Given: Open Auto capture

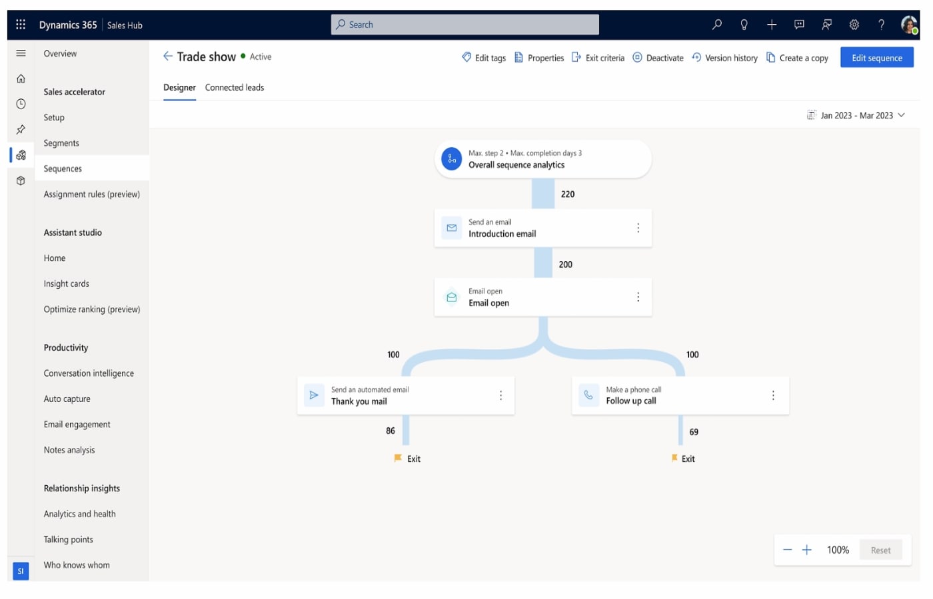Looking at the screenshot, I should click(67, 399).
